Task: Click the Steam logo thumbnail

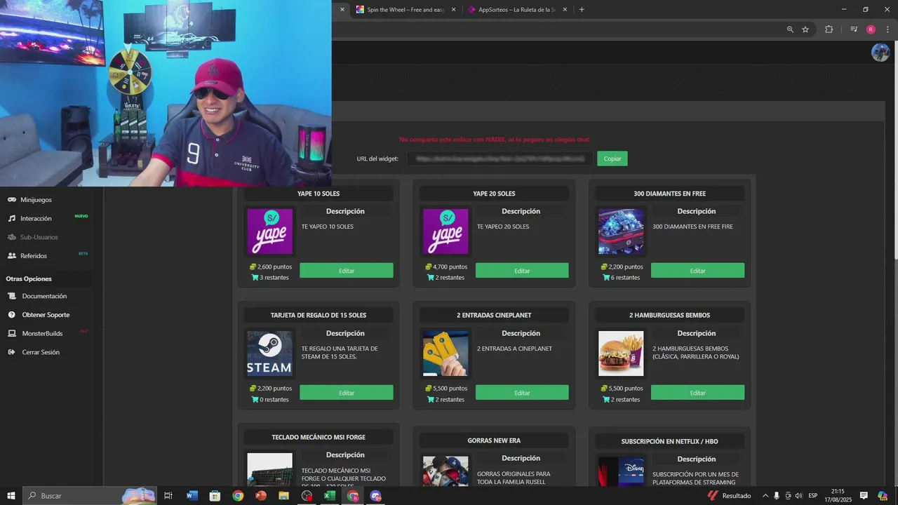Action: (270, 353)
